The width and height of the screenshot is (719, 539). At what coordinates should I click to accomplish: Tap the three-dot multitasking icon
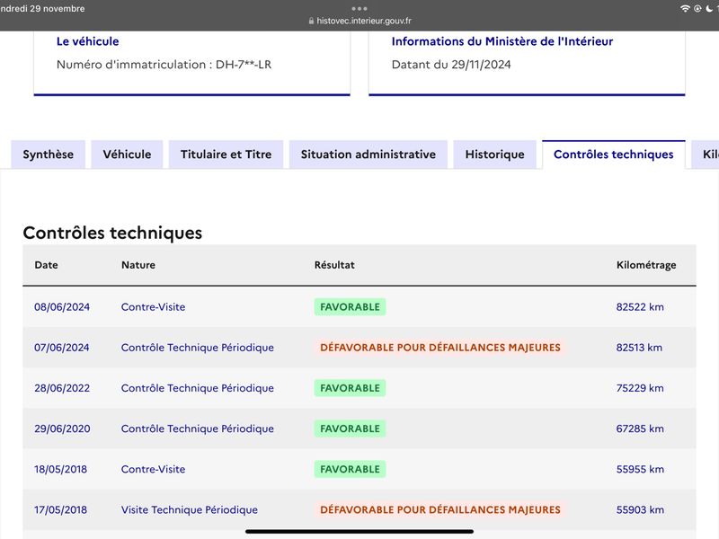click(359, 8)
